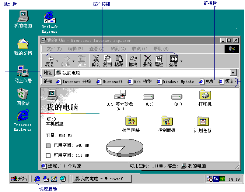Click the links bar right scroll arrow
Screen dimensions: 245x192
(x=235, y=81)
